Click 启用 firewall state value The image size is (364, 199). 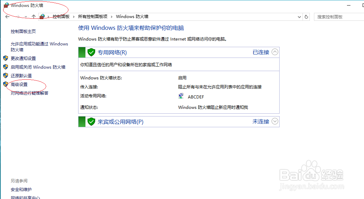(182, 78)
